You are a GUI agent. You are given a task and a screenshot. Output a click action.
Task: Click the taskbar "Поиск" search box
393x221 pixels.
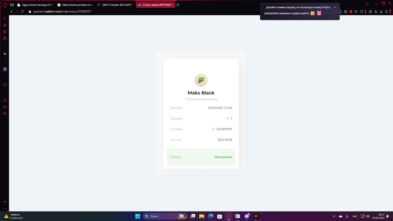166,216
